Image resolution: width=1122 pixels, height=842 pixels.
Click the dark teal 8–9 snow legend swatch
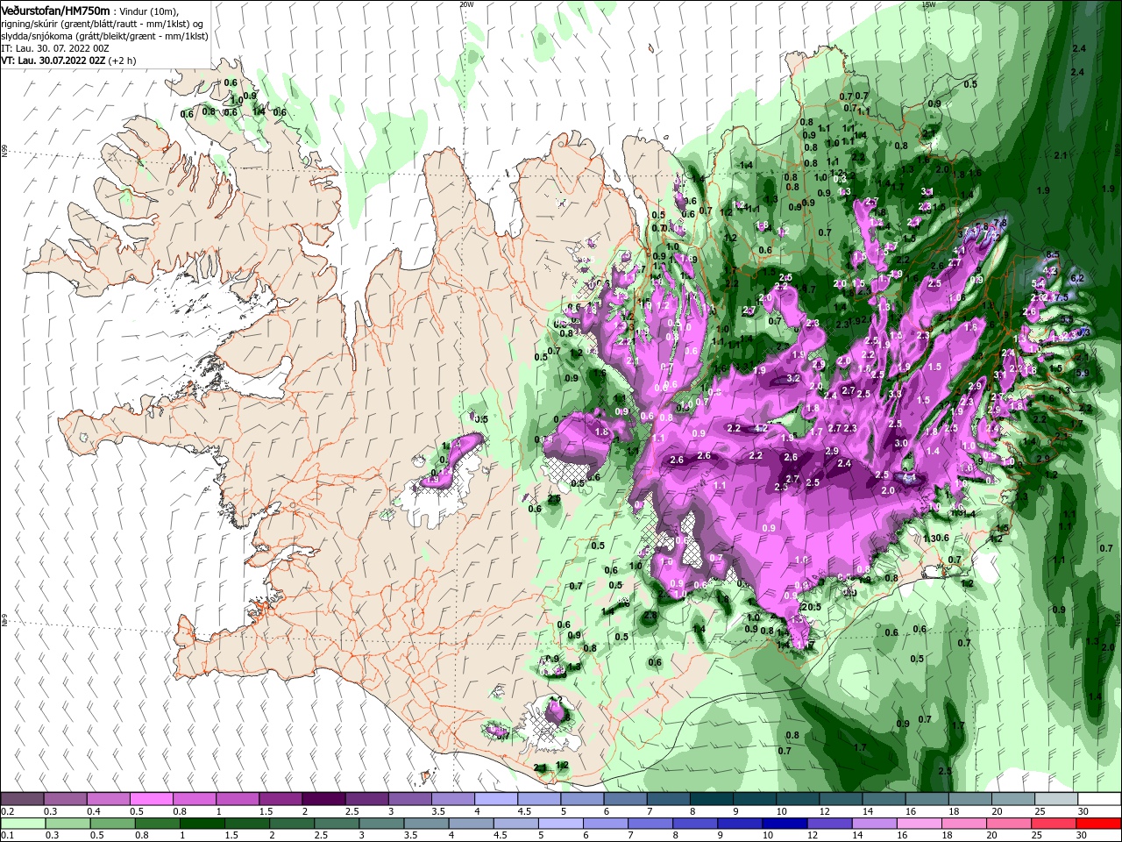pyautogui.click(x=712, y=799)
